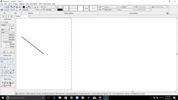
Task: Click the Redo arrow icon
Action: tap(14, 7)
